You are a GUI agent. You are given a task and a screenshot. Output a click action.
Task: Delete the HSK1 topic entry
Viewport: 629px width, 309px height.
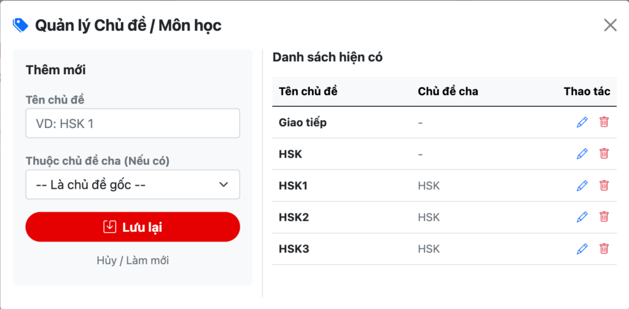tap(604, 185)
